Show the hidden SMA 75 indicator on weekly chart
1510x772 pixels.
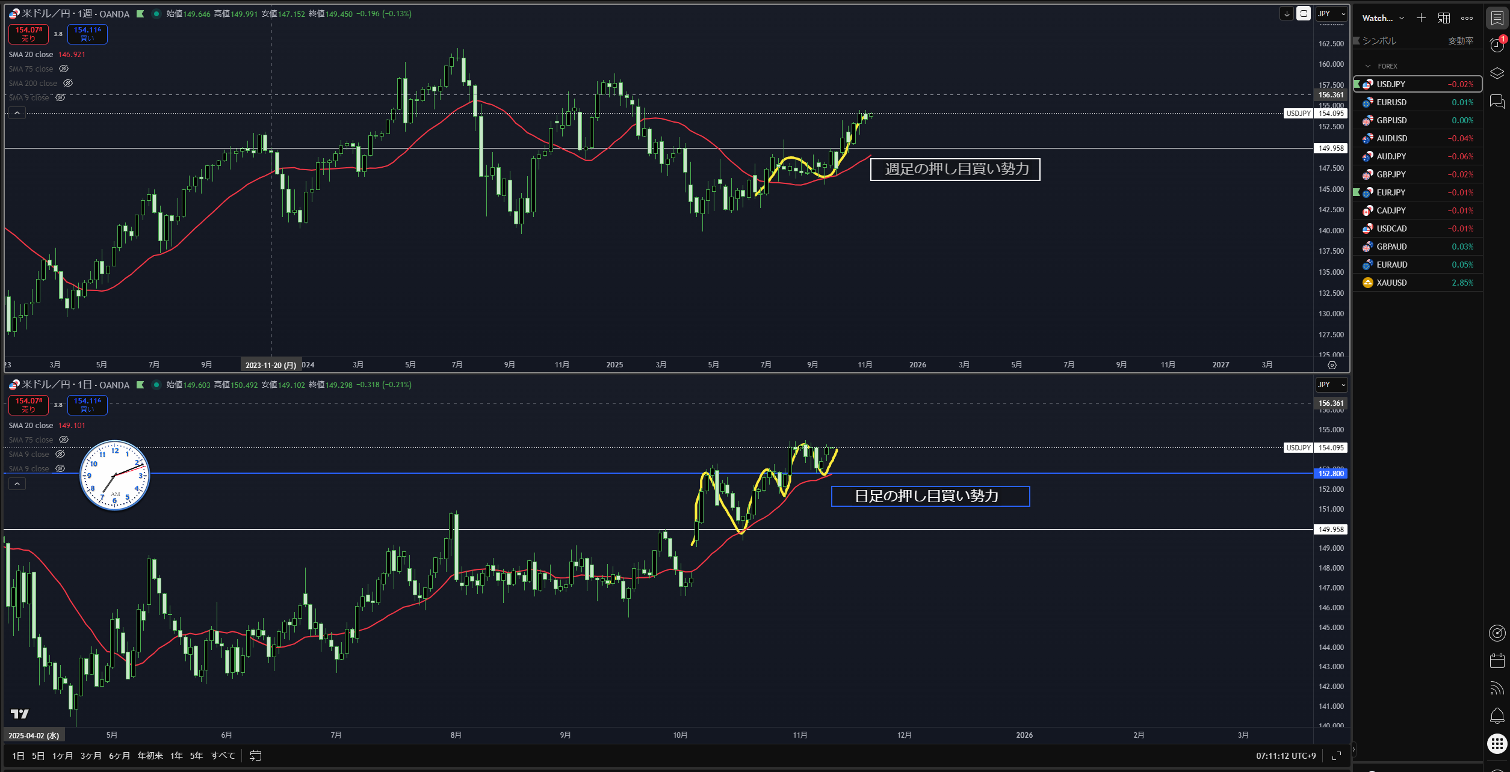pos(64,69)
